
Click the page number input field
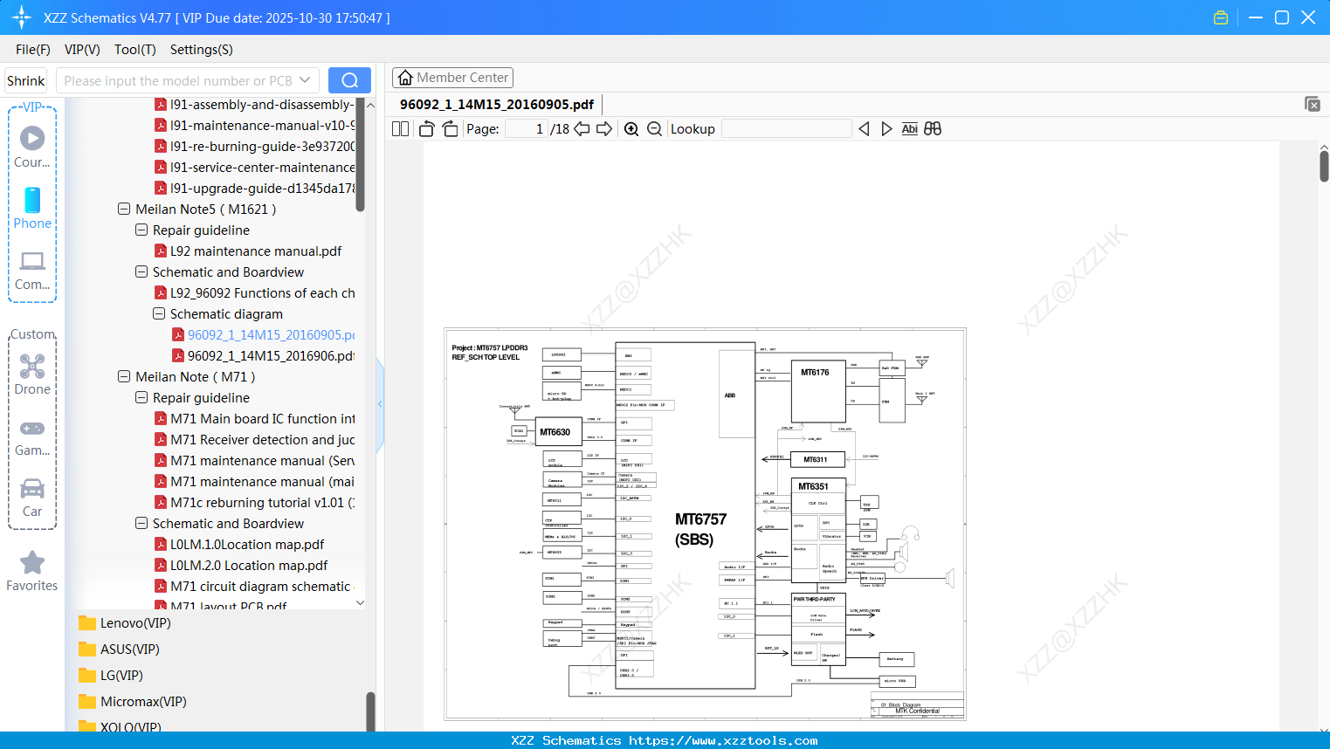(x=527, y=129)
